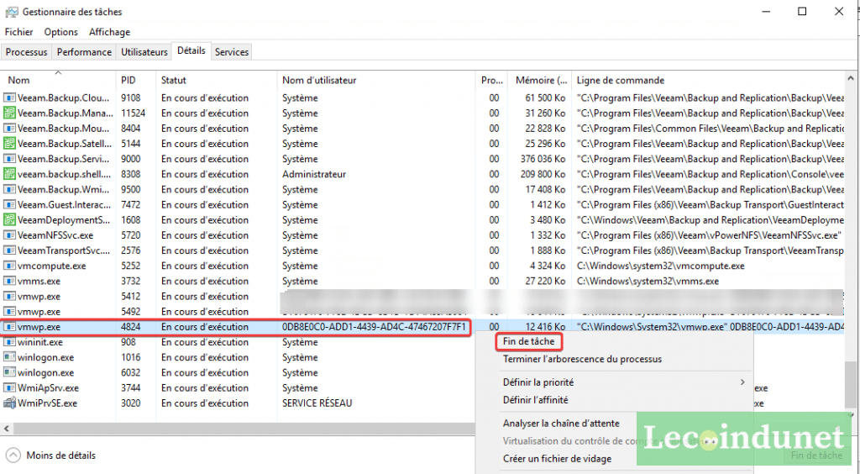Click the vmms.exe process icon
The height and width of the screenshot is (474, 860).
pos(9,281)
